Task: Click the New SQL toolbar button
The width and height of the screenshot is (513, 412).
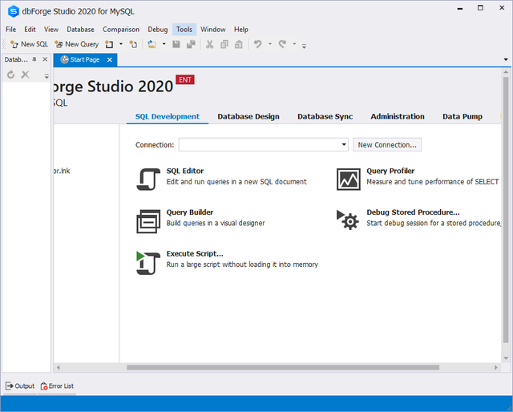Action: pyautogui.click(x=28, y=44)
